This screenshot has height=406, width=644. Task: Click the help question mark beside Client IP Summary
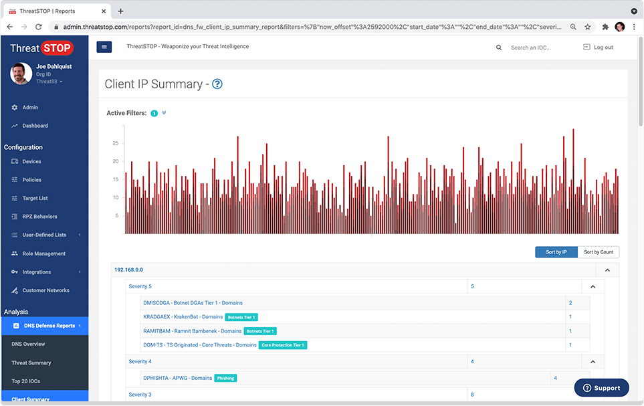coord(217,84)
